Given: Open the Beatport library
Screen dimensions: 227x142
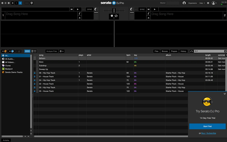Looking at the screenshot, I should point(9,69).
